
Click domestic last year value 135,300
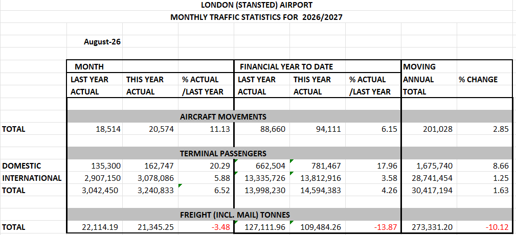pos(95,166)
